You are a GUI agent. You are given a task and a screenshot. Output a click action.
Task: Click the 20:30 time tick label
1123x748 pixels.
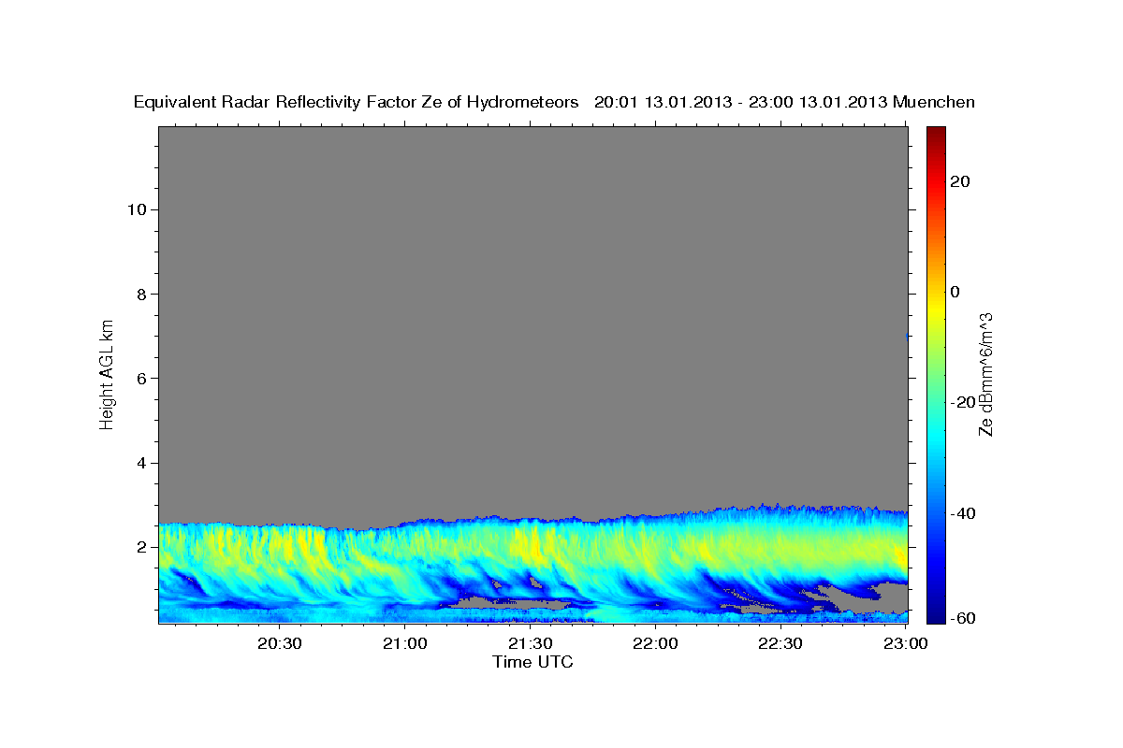click(280, 643)
